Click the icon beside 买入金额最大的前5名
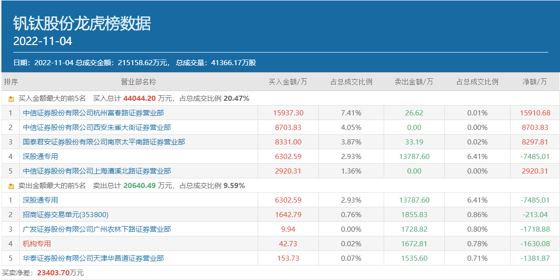 (x=11, y=99)
